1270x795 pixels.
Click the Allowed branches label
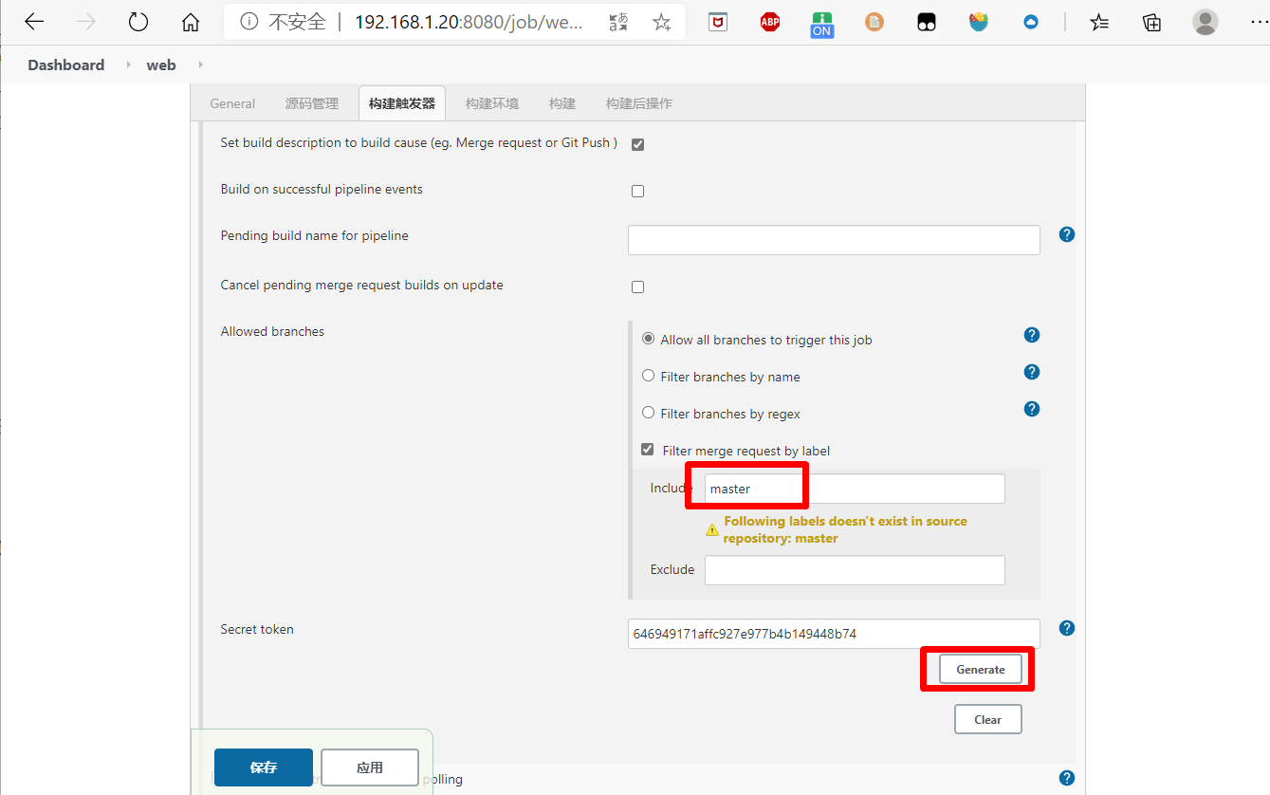click(x=272, y=331)
